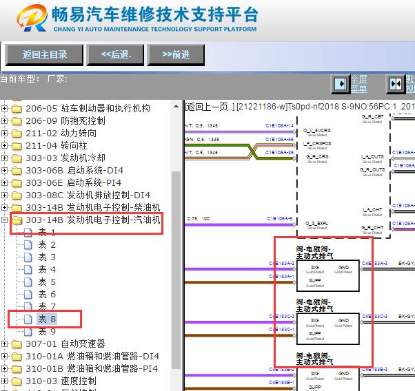Click the tree panel scroll-up arrow
415x391 pixels.
click(176, 107)
